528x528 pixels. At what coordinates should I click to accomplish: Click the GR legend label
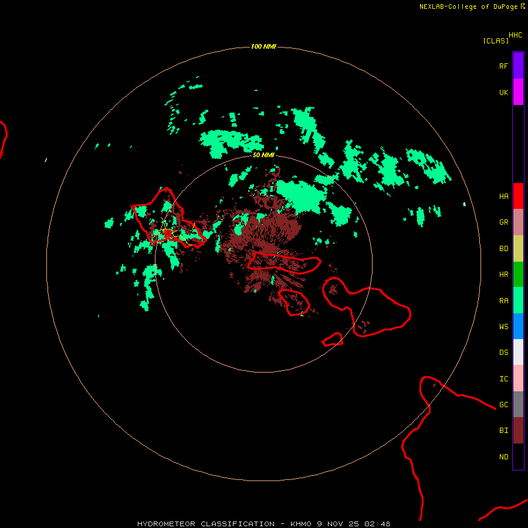(x=503, y=222)
